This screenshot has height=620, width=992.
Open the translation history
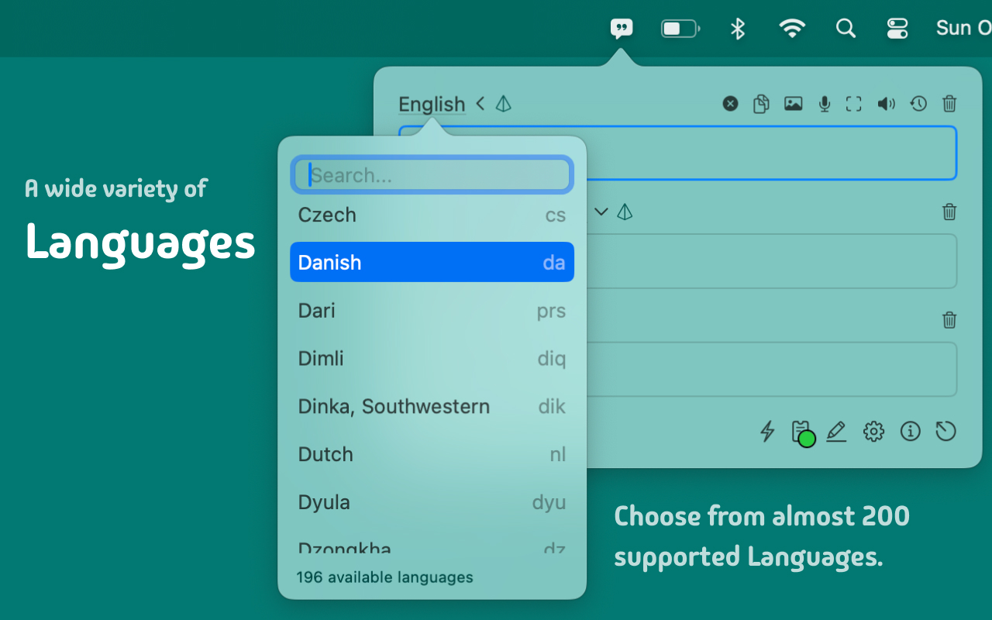coord(918,104)
